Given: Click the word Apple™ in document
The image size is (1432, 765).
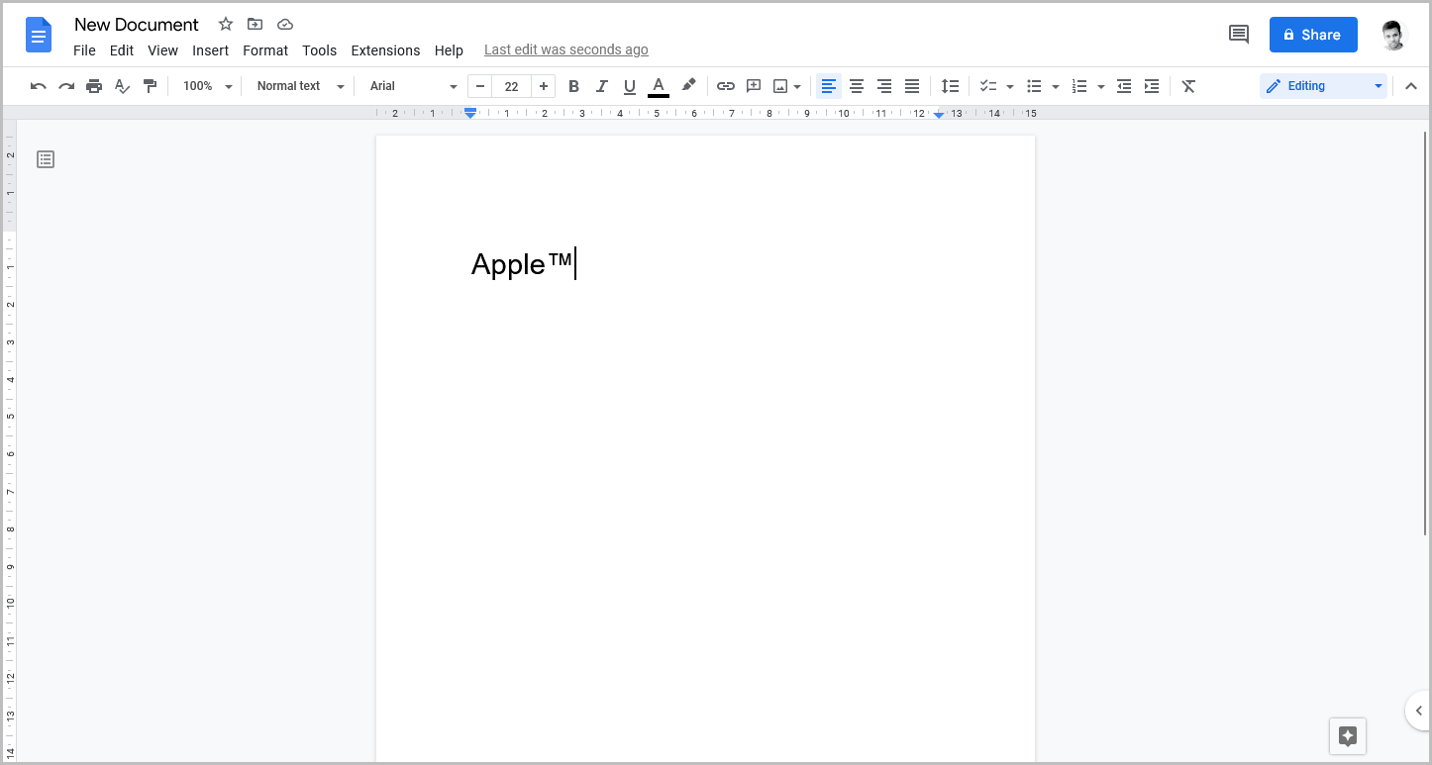Looking at the screenshot, I should click(522, 264).
